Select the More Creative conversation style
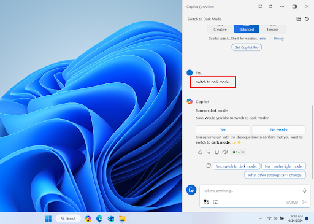The image size is (314, 224). point(220,28)
